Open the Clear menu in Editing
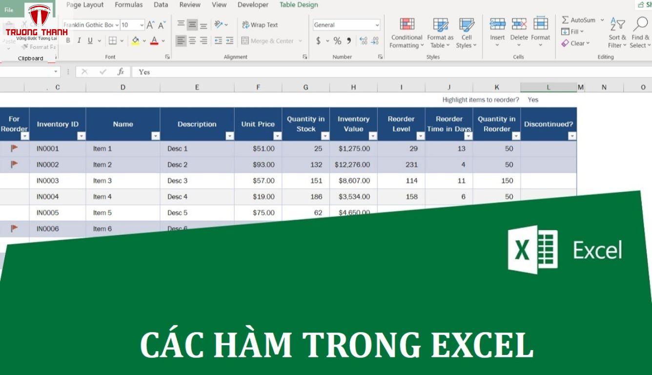Screen dimensions: 652x375 coord(575,43)
